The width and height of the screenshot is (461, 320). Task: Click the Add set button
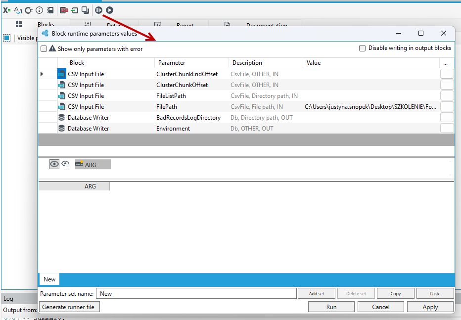(317, 294)
